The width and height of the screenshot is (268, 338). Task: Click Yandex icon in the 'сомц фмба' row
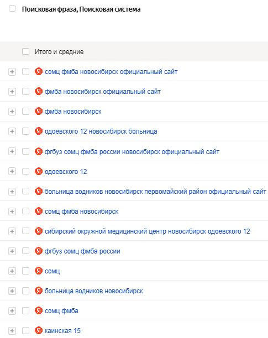(x=39, y=310)
